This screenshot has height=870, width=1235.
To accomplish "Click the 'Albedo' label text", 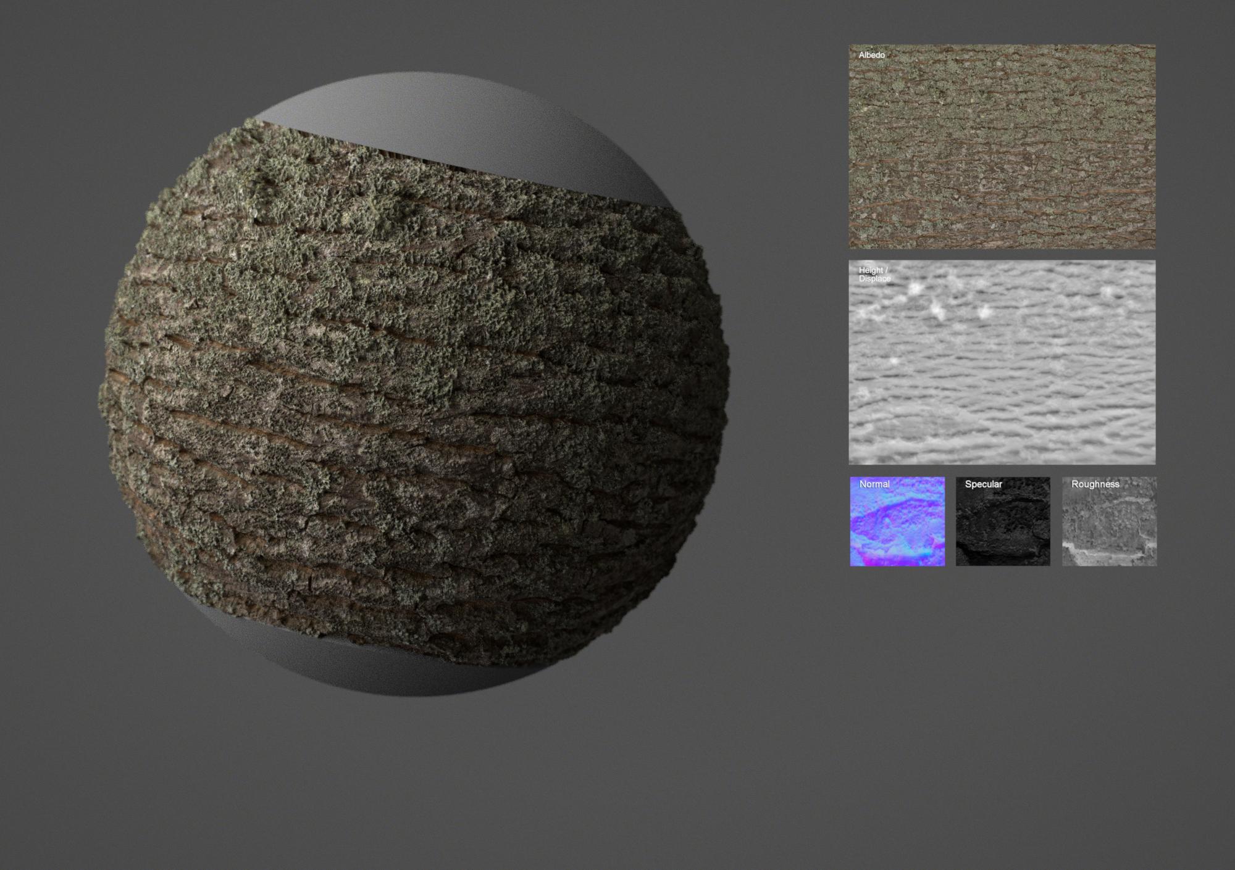I will 872,55.
